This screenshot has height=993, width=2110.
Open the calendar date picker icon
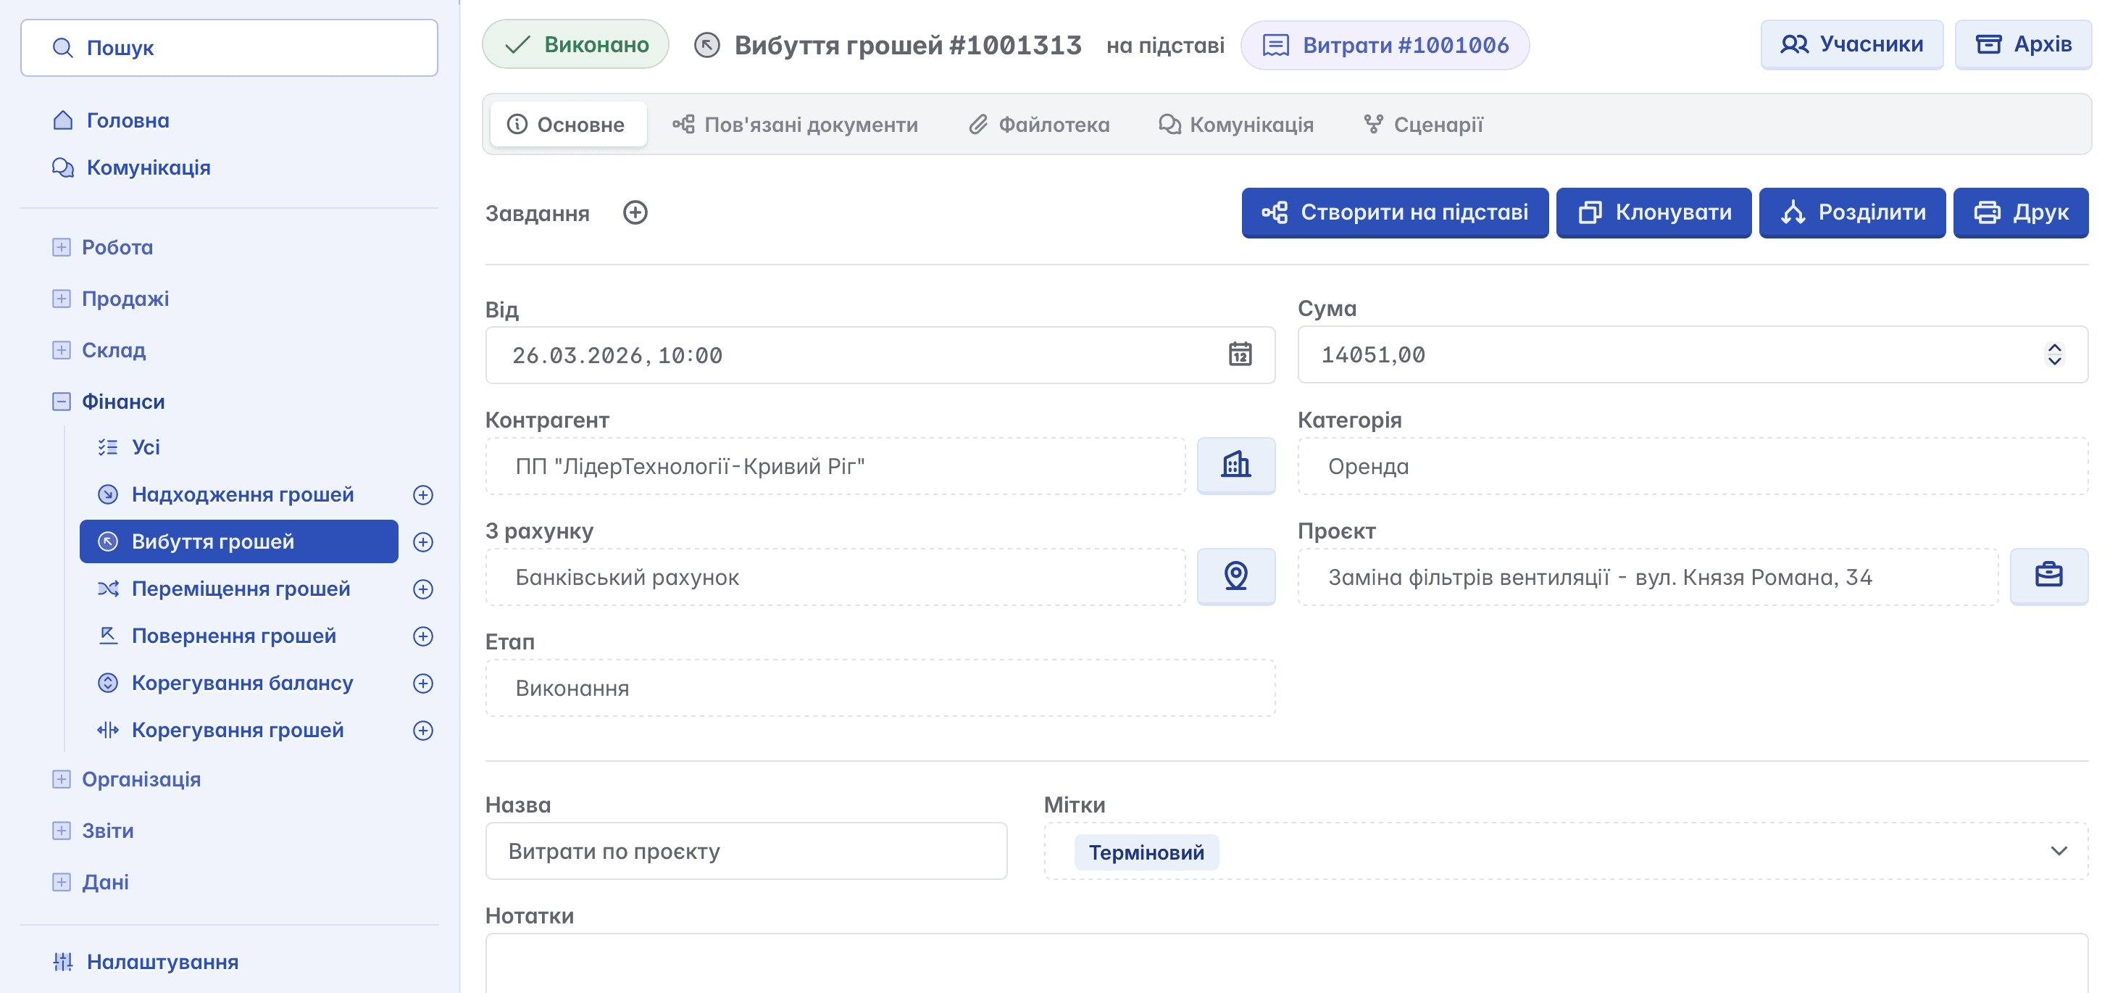(1239, 354)
